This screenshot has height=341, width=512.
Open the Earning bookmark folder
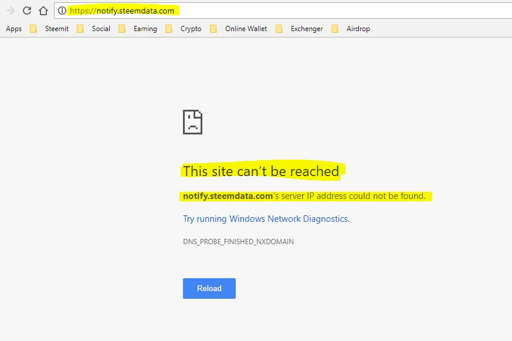pos(138,29)
